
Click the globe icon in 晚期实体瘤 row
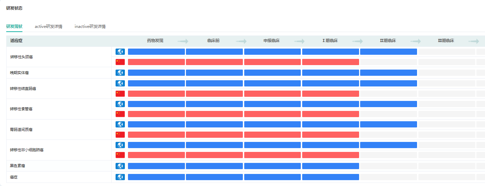(120, 73)
